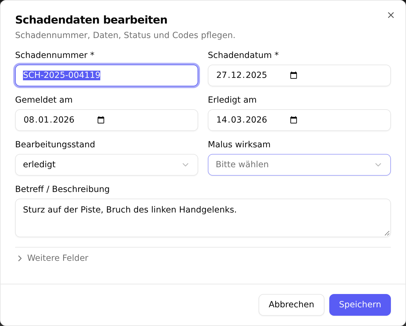Click the subtitle about Schadennummer, Daten, Status
The image size is (406, 326).
(x=125, y=35)
